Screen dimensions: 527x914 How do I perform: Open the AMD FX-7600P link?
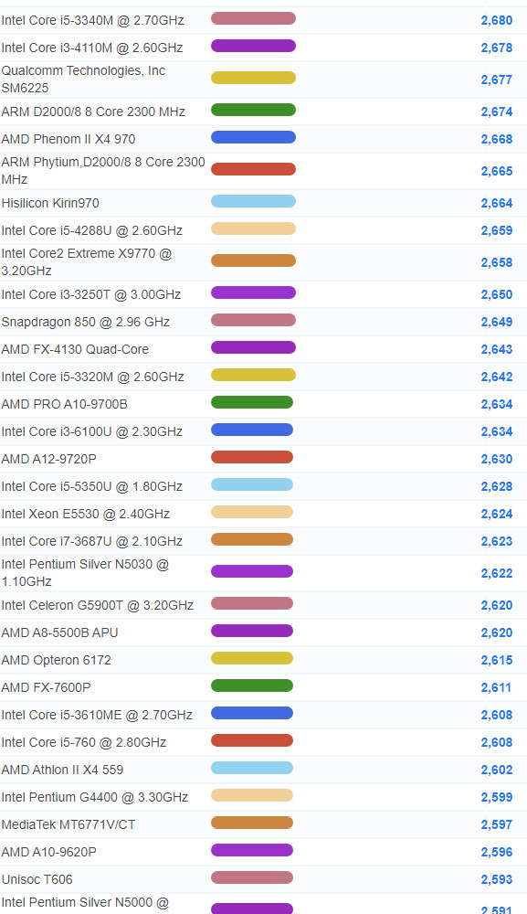tap(46, 688)
